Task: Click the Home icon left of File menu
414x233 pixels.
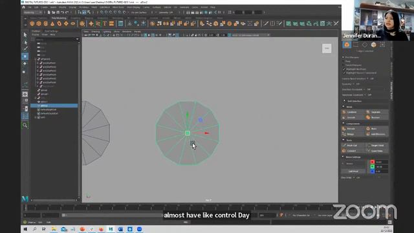Action: [x=24, y=7]
